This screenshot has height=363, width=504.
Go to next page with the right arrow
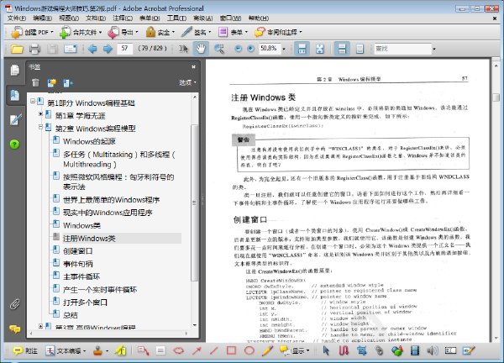point(108,49)
